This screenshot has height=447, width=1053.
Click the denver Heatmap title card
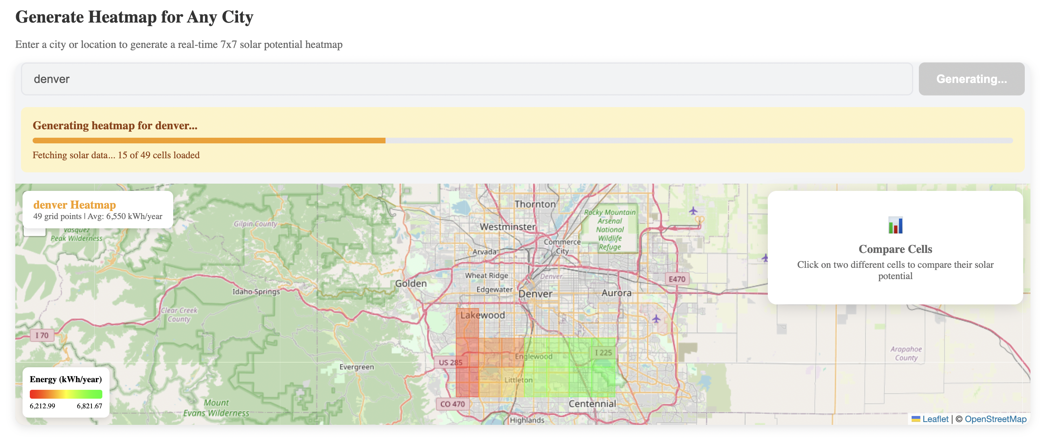click(x=98, y=210)
